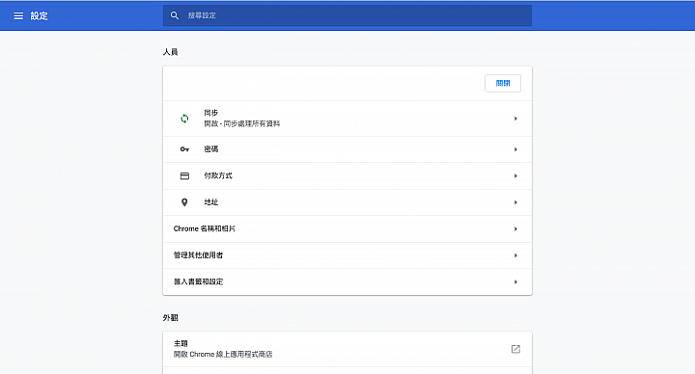This screenshot has height=374, width=695.
Task: Open the 同步 settings row
Action: [347, 119]
